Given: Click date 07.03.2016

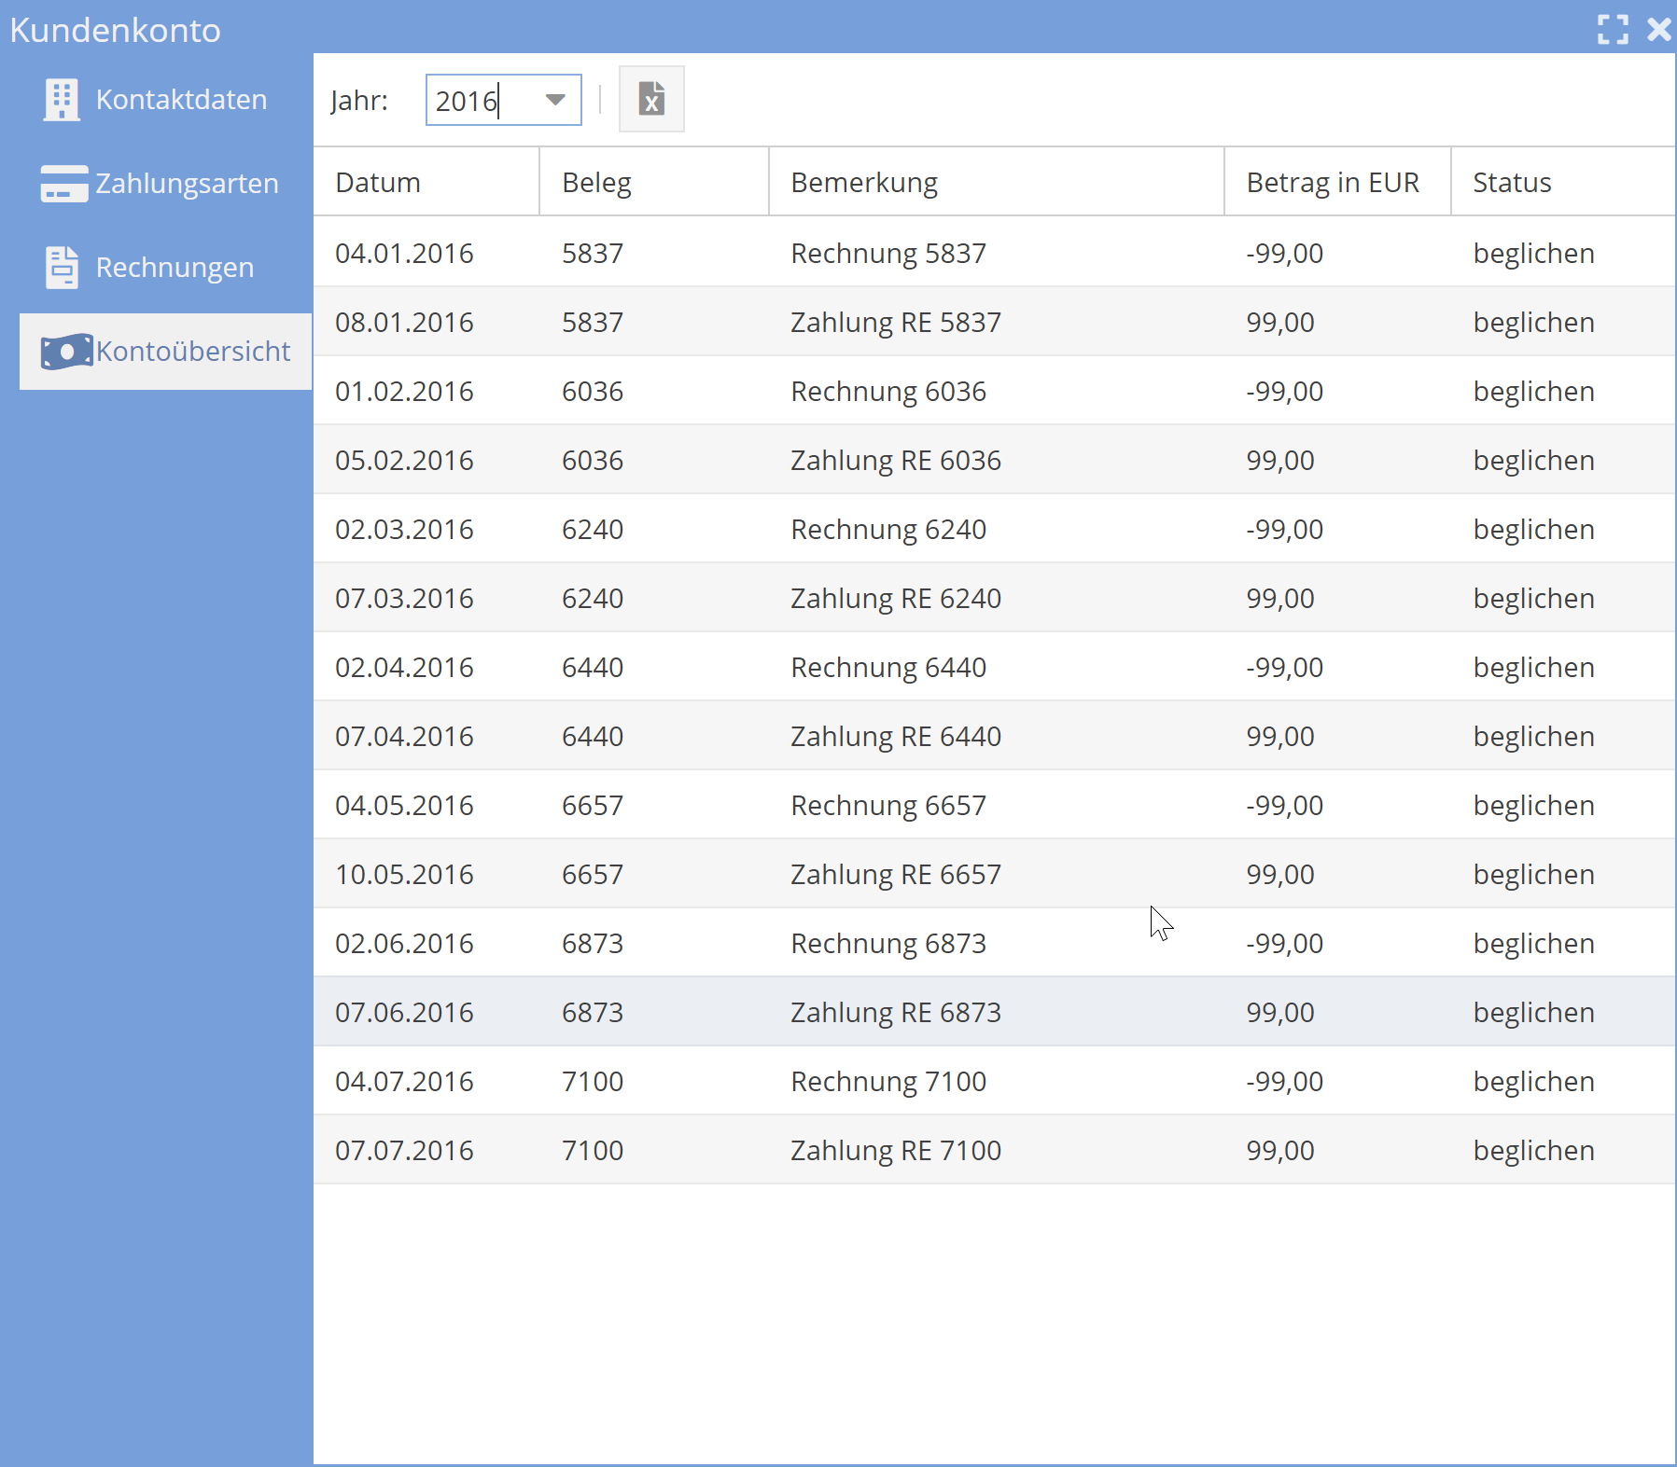Looking at the screenshot, I should point(404,598).
